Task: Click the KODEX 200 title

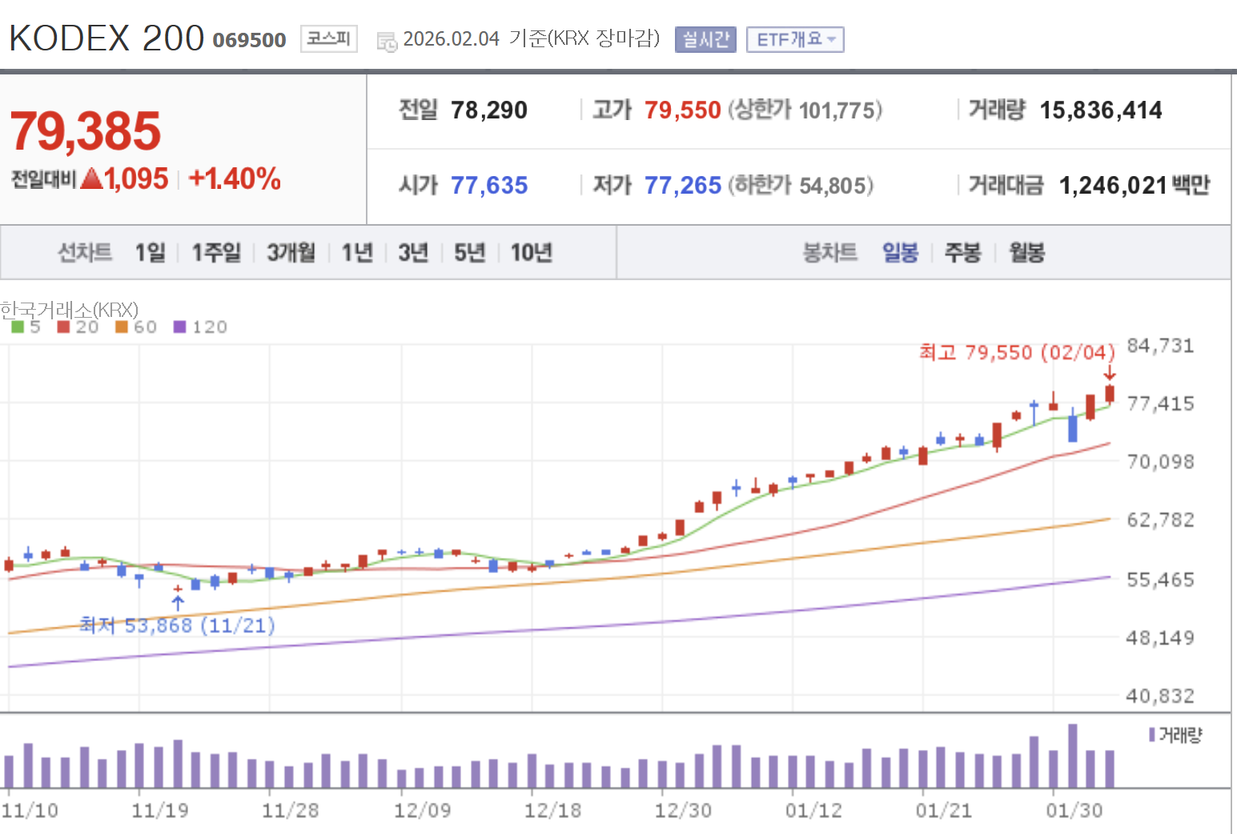Action: click(x=106, y=38)
